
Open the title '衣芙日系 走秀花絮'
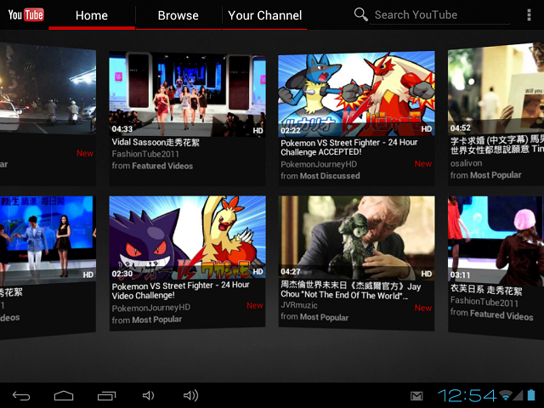[x=486, y=290]
